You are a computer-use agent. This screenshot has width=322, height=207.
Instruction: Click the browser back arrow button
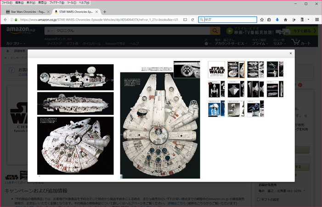tap(6, 20)
